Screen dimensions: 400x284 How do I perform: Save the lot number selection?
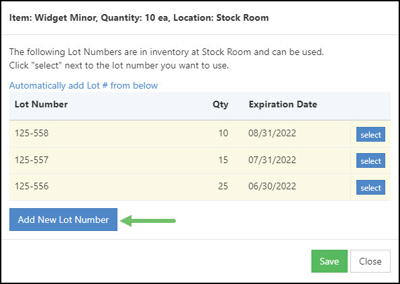330,261
